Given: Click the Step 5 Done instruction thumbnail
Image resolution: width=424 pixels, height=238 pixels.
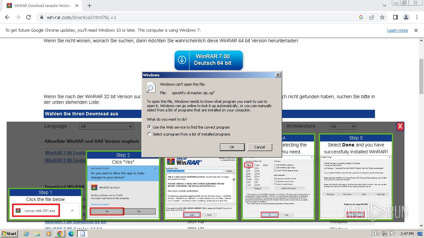Looking at the screenshot, I should (356, 177).
